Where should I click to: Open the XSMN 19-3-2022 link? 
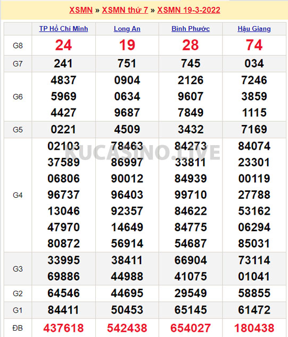pos(189,10)
